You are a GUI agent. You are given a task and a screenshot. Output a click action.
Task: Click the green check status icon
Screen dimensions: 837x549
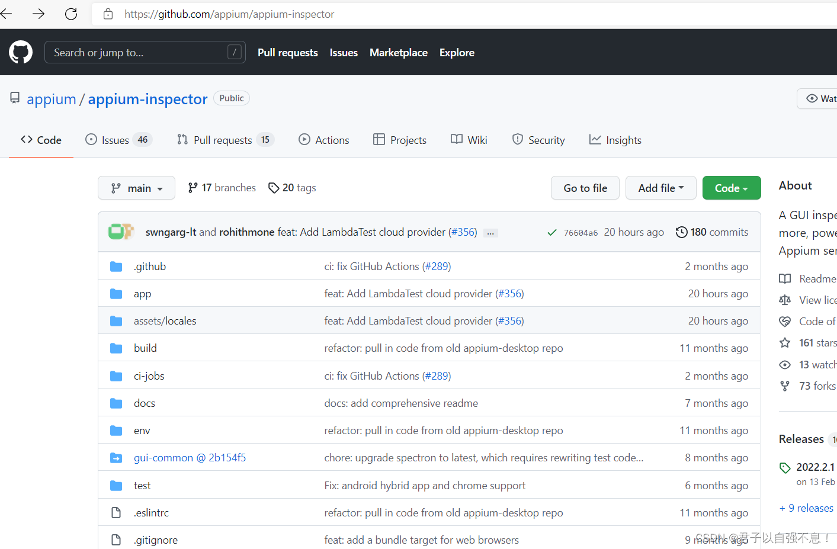(x=552, y=233)
